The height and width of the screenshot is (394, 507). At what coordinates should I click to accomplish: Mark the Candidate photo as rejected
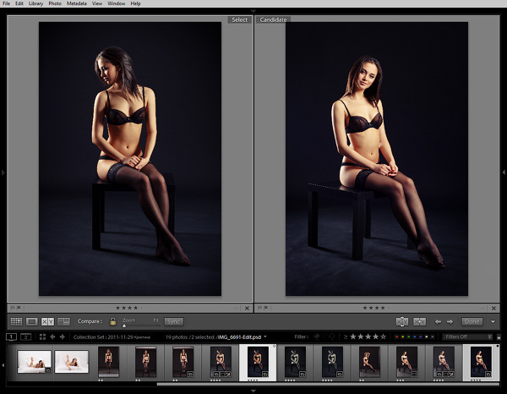pos(266,308)
